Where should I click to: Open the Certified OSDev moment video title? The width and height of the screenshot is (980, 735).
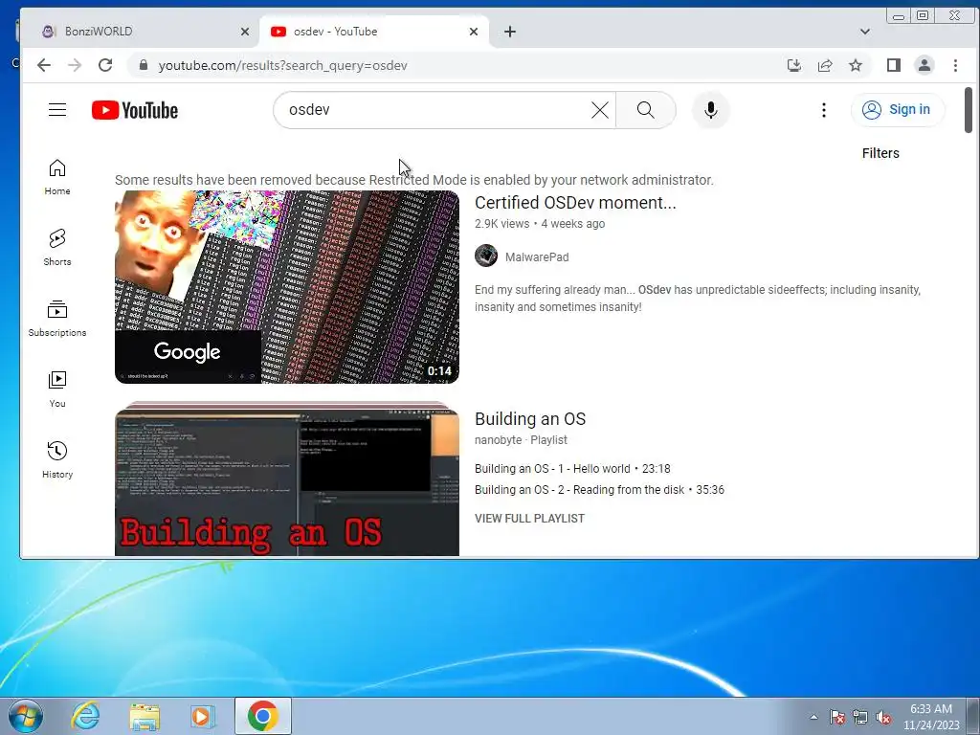click(575, 203)
